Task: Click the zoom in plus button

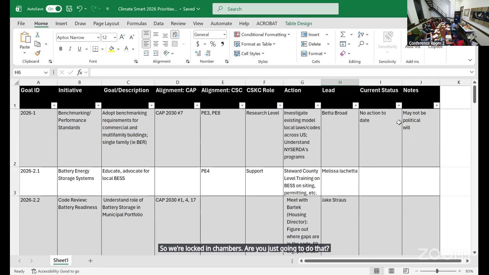Action: 460,271
